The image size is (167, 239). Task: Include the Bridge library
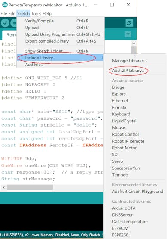coord(118,87)
